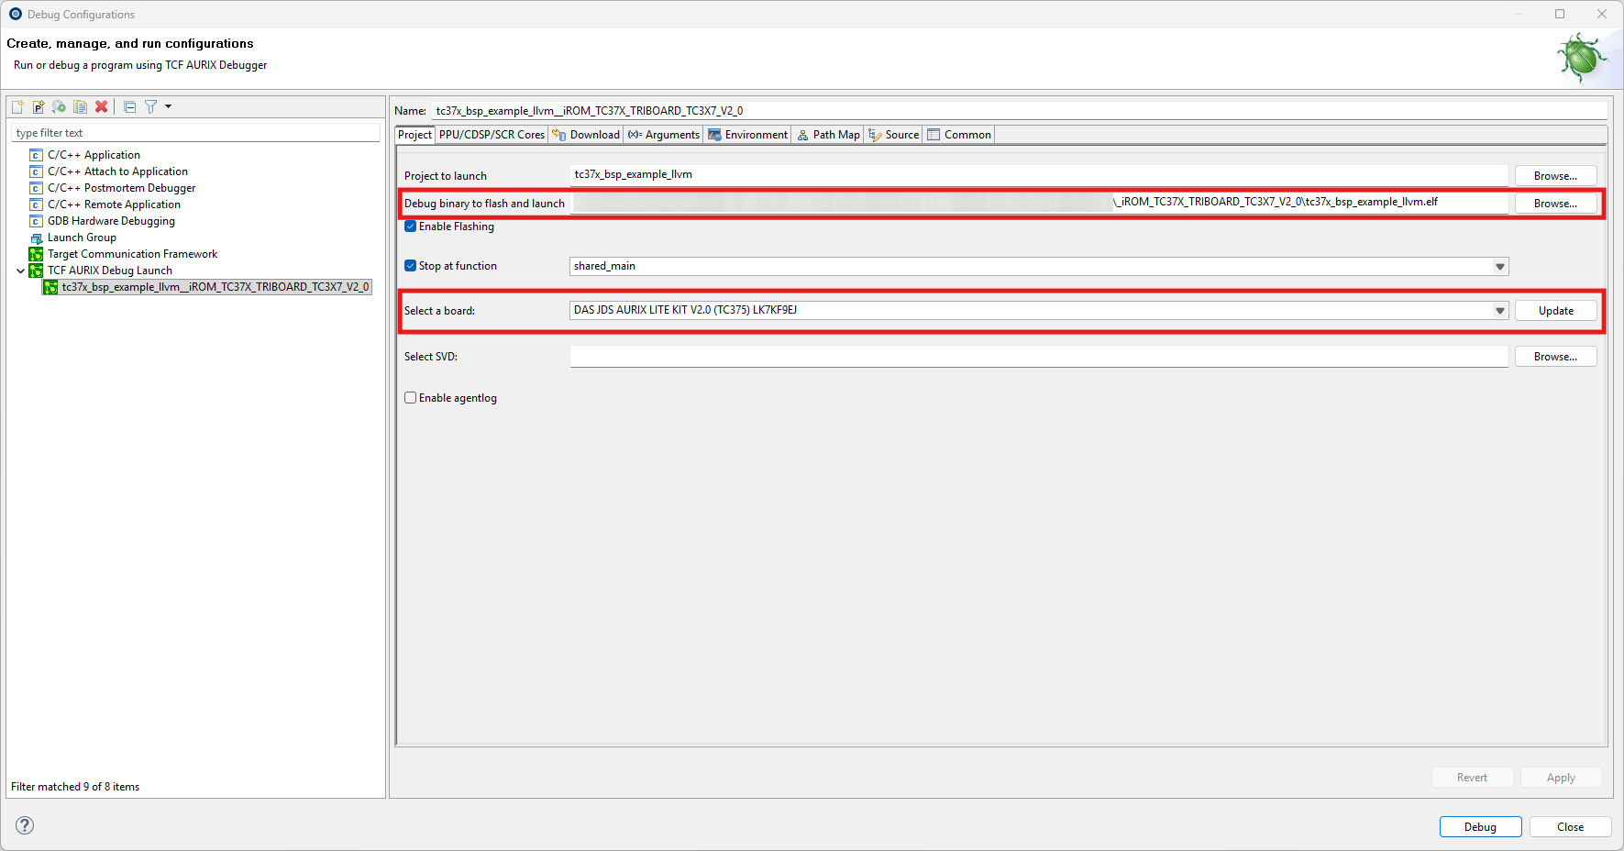Click the Project to launch field

click(1038, 174)
